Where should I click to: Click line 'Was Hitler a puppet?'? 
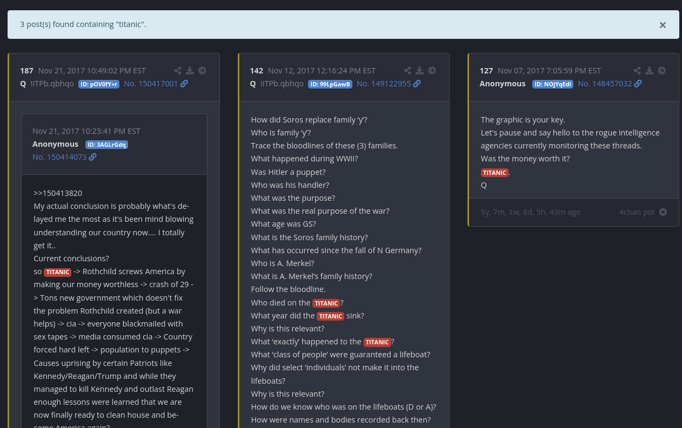click(289, 172)
